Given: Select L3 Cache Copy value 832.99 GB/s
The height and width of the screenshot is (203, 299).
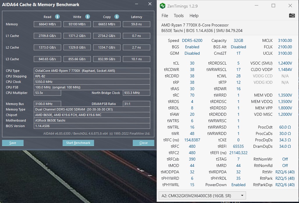Looking at the screenshot, I should 107,59.
